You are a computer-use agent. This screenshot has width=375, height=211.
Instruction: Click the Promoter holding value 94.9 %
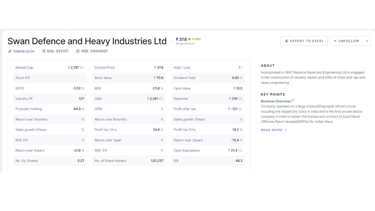[79, 109]
